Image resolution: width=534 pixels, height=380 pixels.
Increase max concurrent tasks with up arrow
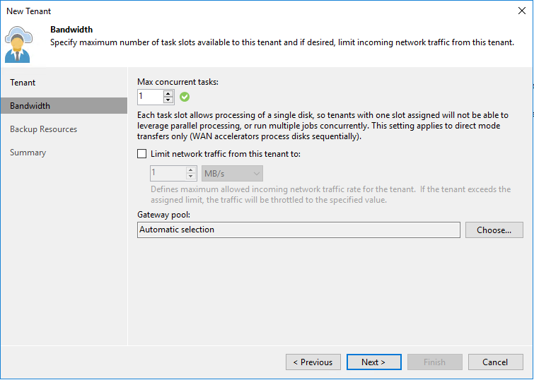pyautogui.click(x=168, y=93)
